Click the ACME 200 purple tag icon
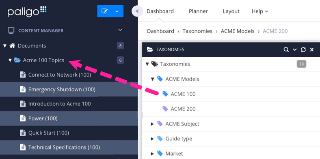 (165, 109)
